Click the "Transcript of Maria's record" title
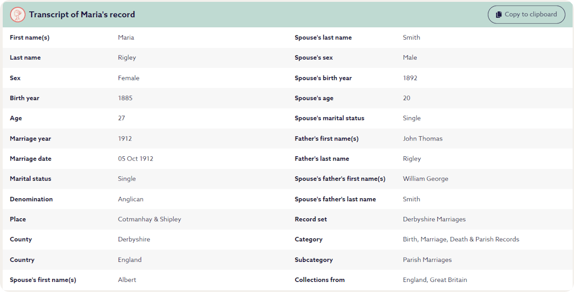This screenshot has height=292, width=574. click(82, 15)
